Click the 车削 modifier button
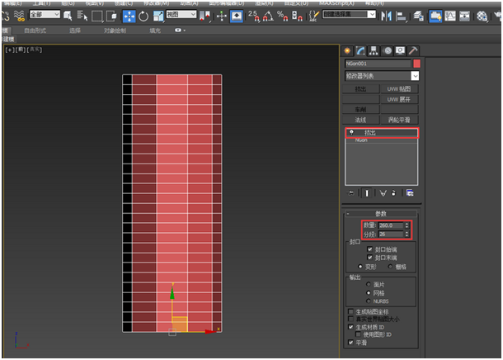The width and height of the screenshot is (503, 360). (x=361, y=110)
